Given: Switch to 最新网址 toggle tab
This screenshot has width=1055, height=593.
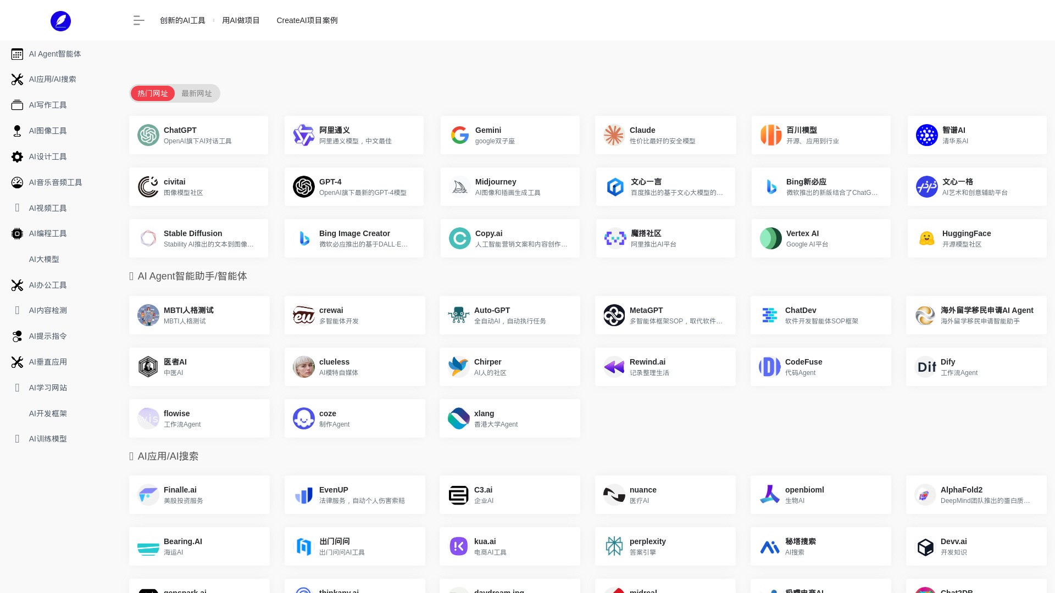Looking at the screenshot, I should [x=197, y=93].
